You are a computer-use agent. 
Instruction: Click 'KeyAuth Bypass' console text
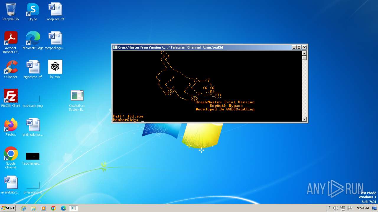(226, 106)
